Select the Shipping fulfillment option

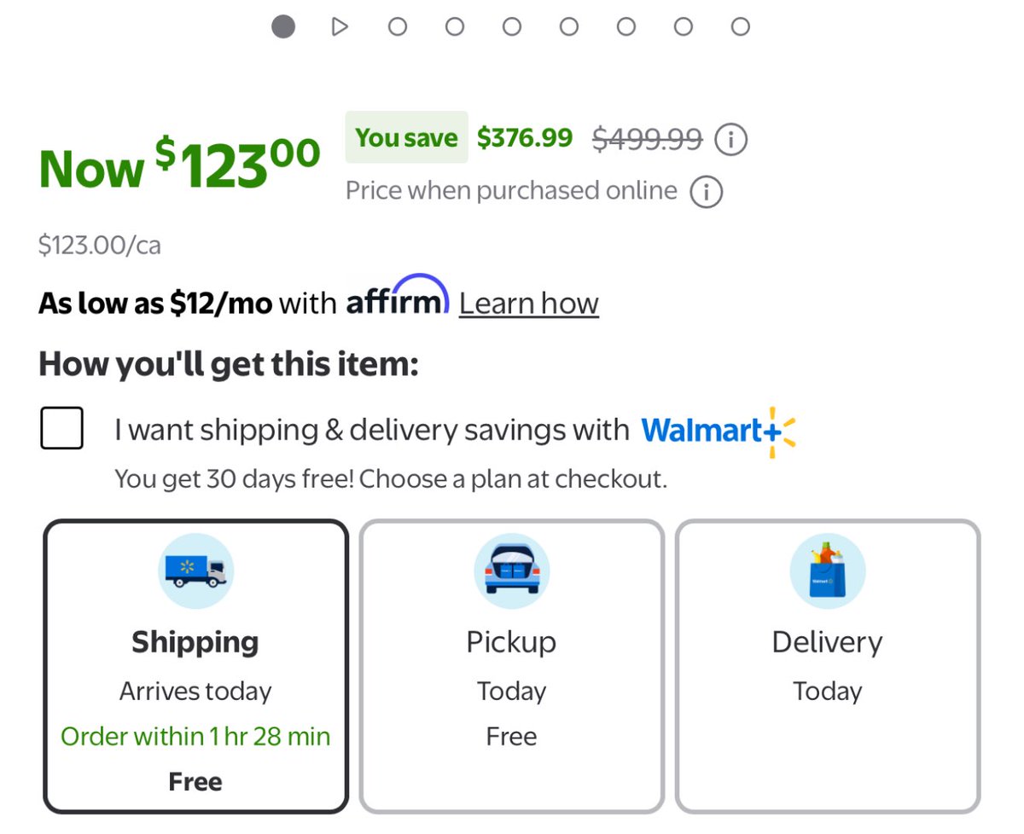tap(195, 666)
